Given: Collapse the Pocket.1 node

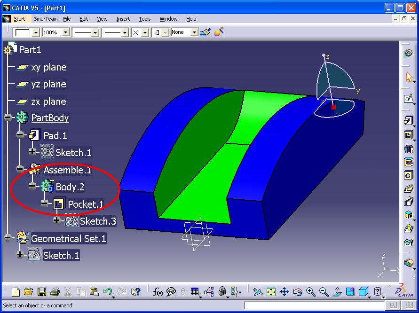Looking at the screenshot, I should click(45, 204).
